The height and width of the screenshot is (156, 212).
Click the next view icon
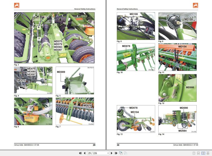pos(126,153)
